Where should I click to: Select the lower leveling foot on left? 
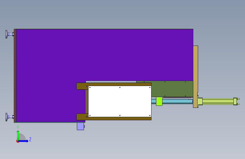tap(10, 117)
